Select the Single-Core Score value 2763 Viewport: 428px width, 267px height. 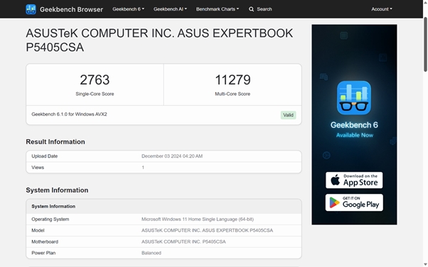pyautogui.click(x=95, y=80)
